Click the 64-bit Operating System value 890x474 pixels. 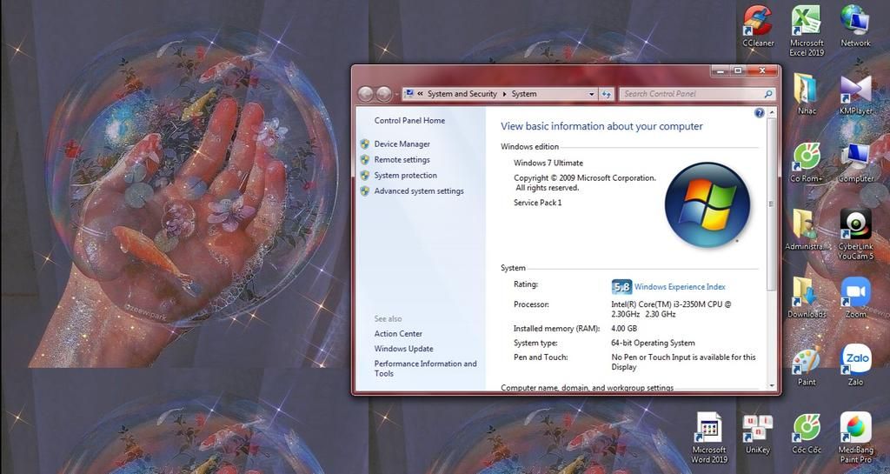click(x=653, y=343)
